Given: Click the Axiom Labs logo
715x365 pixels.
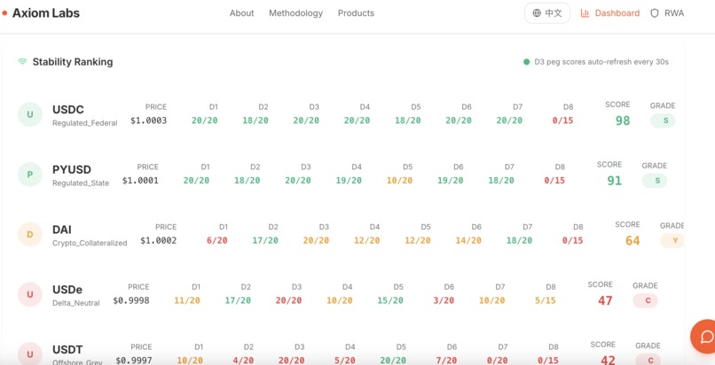Looking at the screenshot, I should click(x=41, y=13).
